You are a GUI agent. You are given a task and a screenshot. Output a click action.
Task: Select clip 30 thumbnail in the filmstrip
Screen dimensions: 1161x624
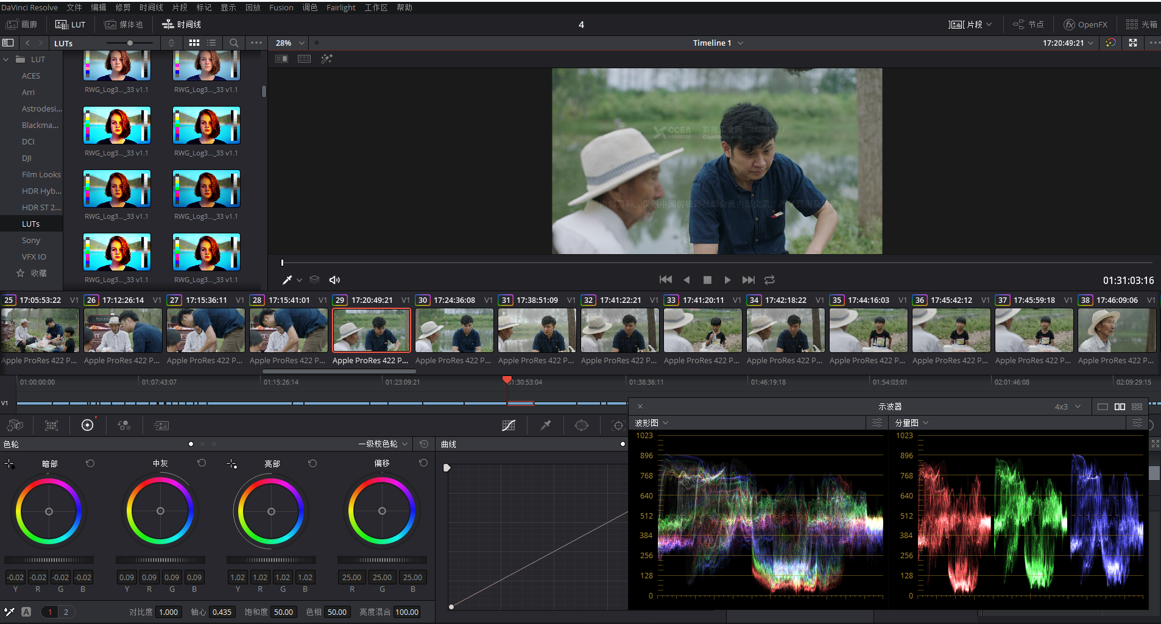pos(454,330)
